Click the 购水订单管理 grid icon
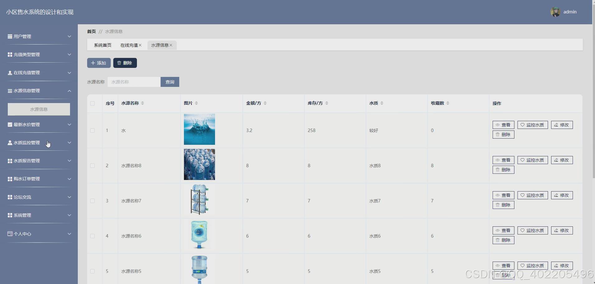Screen dimensions: 595x284 [10, 179]
